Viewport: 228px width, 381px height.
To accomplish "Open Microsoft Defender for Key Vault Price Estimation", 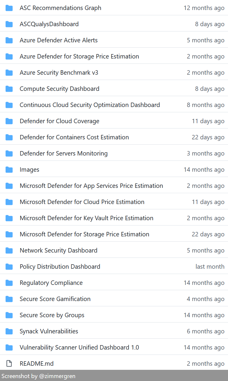I will [x=86, y=218].
